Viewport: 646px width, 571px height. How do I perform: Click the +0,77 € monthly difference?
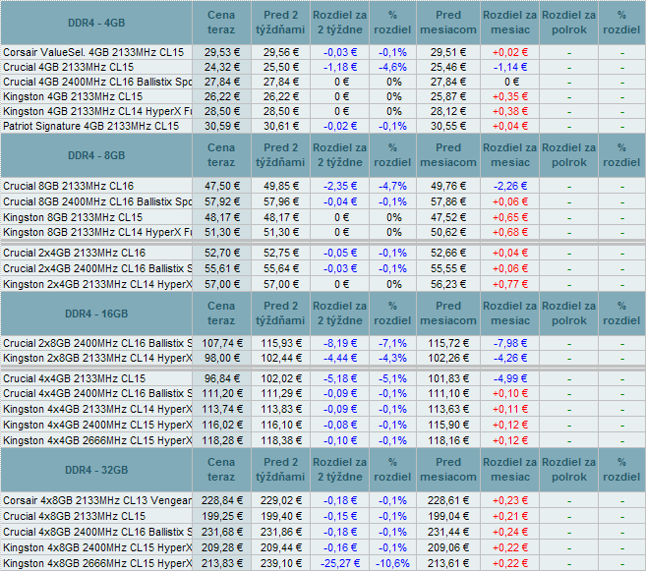click(x=510, y=284)
